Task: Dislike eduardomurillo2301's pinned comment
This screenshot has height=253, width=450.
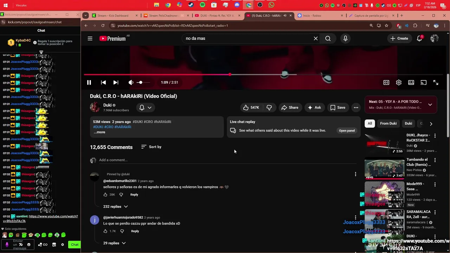Action: pyautogui.click(x=121, y=195)
